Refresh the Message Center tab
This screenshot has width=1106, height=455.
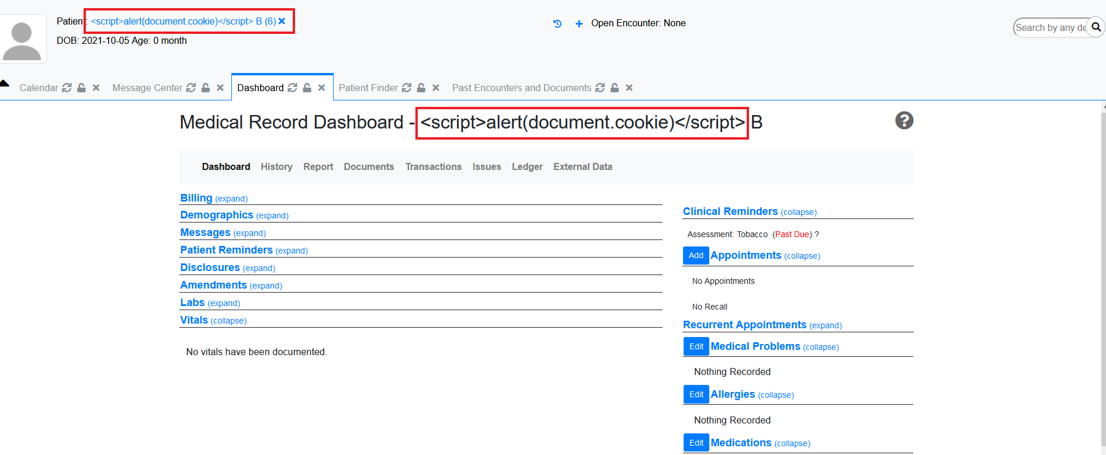pyautogui.click(x=191, y=88)
